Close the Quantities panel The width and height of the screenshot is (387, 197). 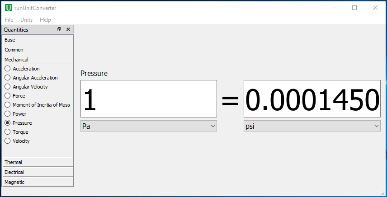(68, 29)
